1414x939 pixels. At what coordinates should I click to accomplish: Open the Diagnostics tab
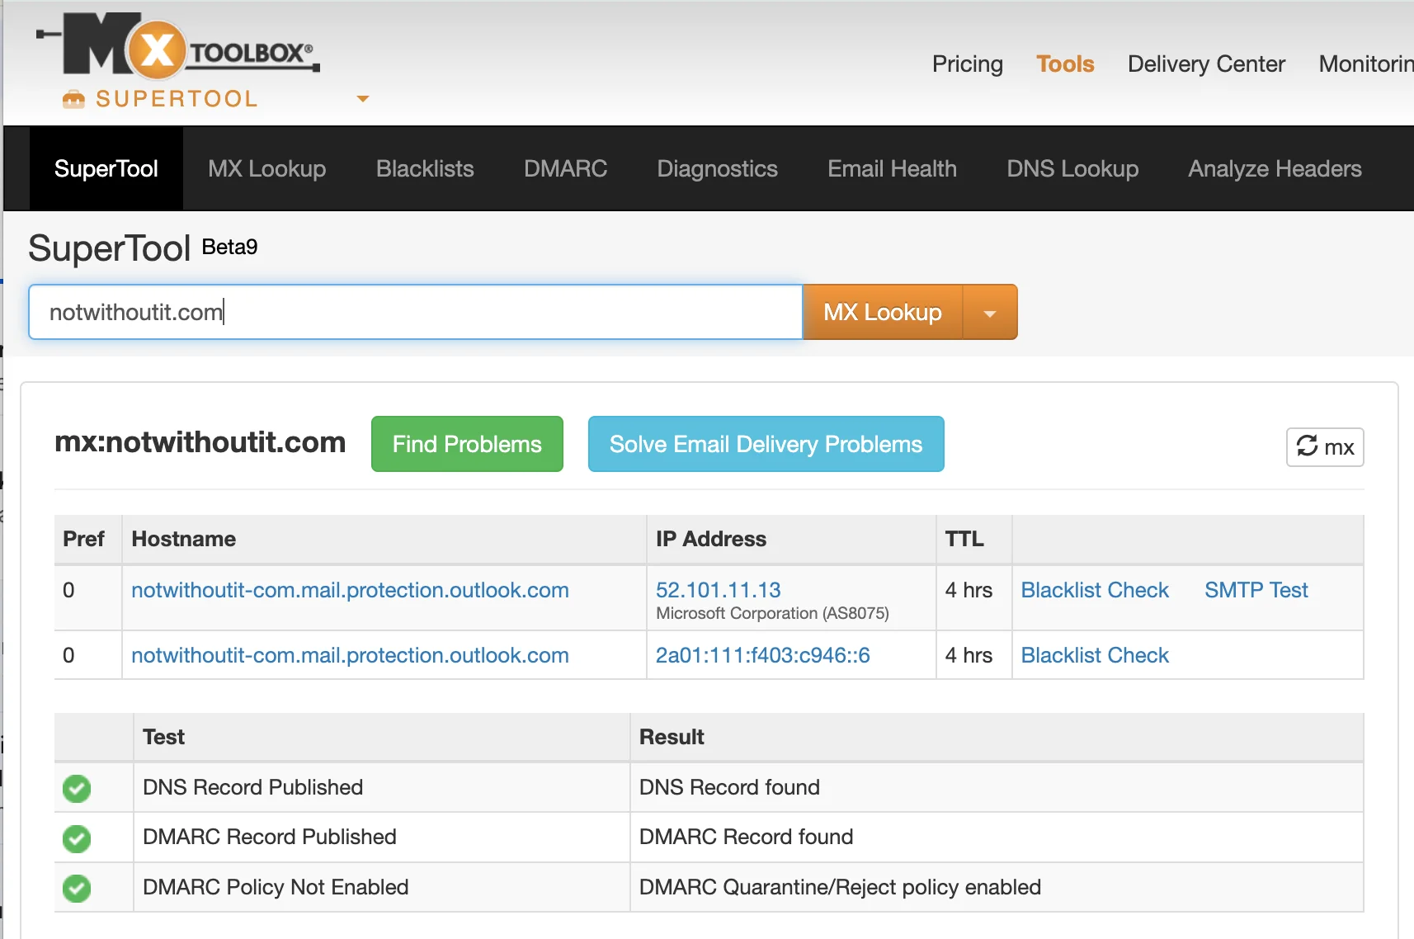(717, 168)
